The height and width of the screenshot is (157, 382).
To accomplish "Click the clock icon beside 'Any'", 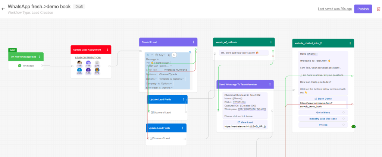I will point(157,55).
